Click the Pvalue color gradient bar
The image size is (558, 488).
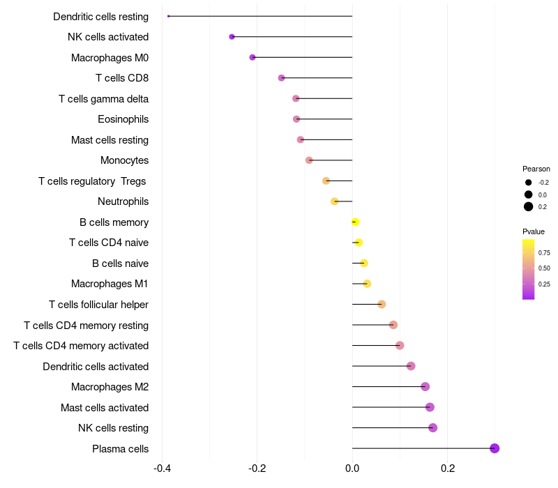(x=528, y=269)
